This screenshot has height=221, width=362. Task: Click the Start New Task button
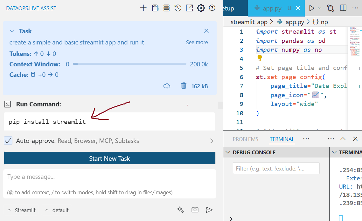pos(110,158)
